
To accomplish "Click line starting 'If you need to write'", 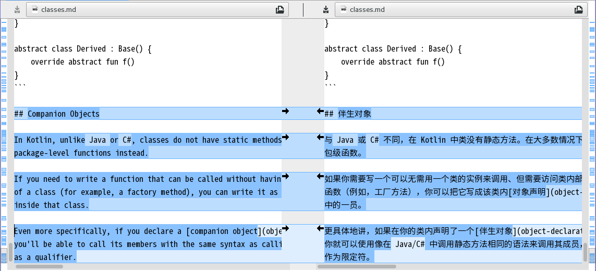I will [x=148, y=179].
